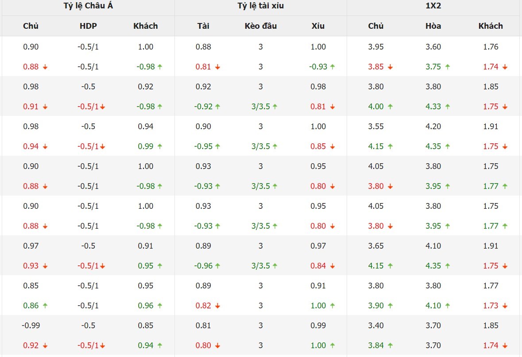522x357 pixels.
Task: Pick the green 4.00 home odds
Action: coord(376,107)
